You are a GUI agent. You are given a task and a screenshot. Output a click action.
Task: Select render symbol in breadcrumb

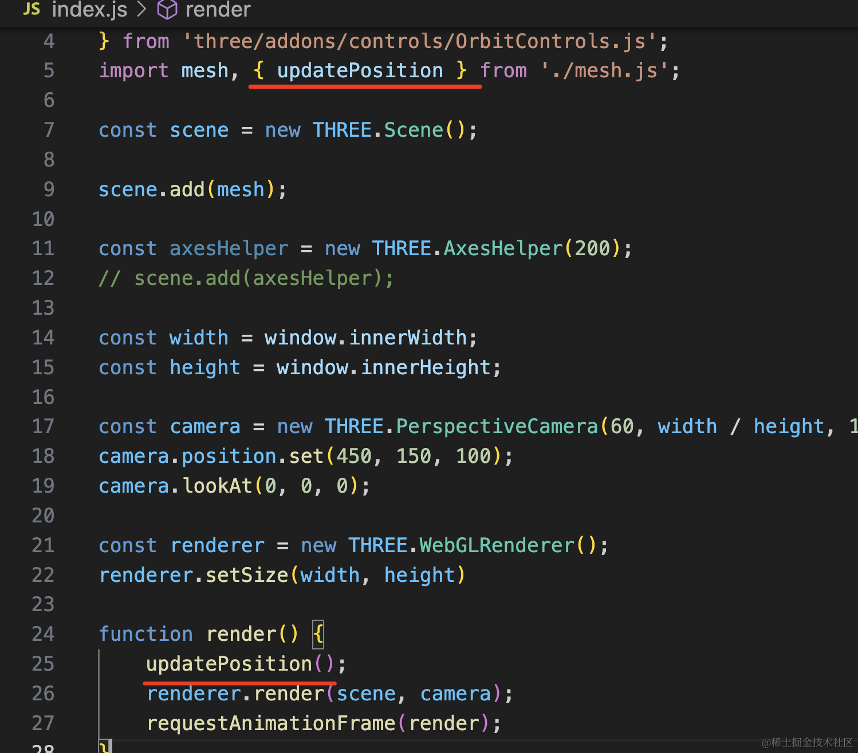pos(218,9)
